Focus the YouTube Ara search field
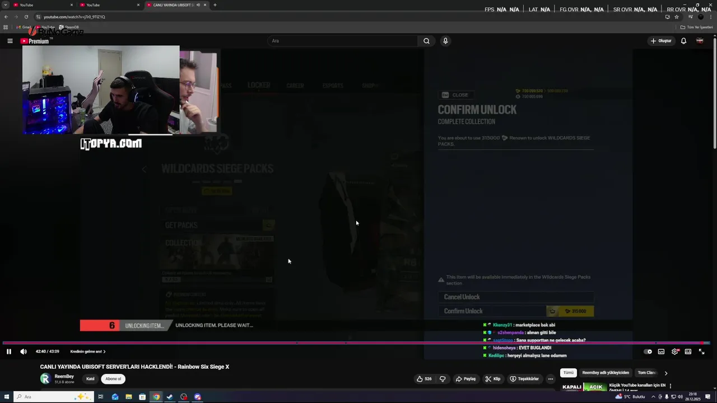This screenshot has height=403, width=717. pos(343,41)
